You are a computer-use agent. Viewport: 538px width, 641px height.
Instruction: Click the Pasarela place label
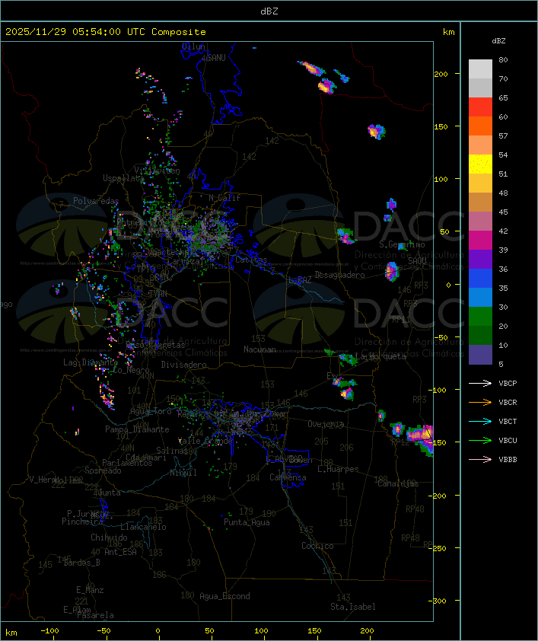point(95,615)
